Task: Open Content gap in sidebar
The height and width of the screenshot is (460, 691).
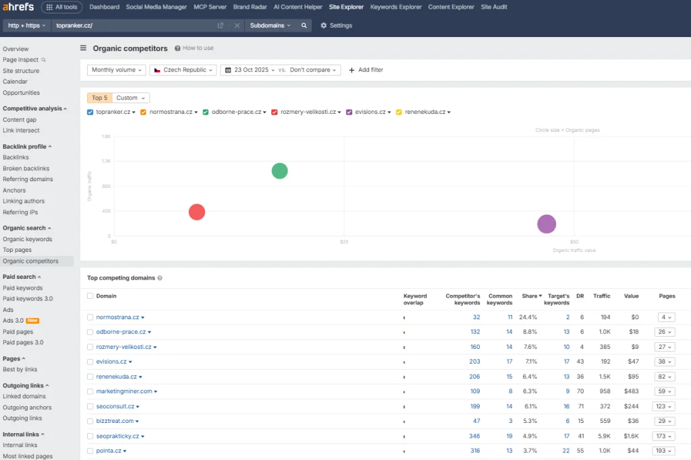Action: [20, 120]
